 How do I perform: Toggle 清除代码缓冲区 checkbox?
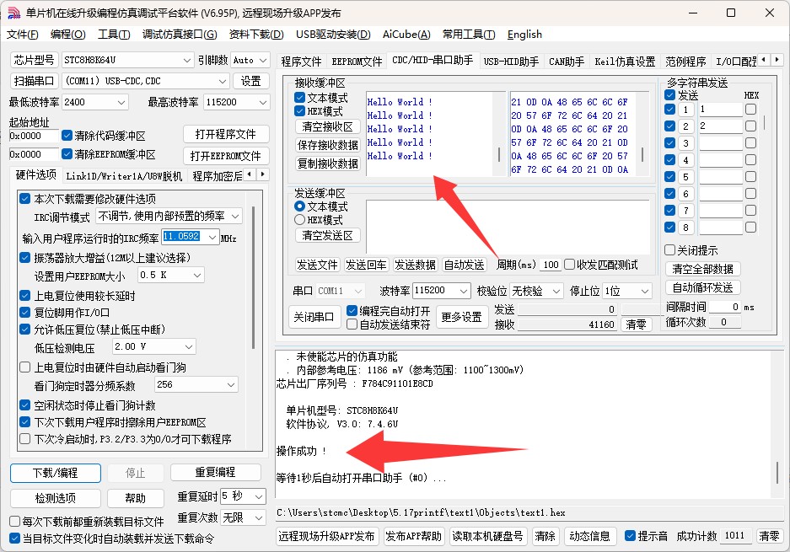[67, 136]
